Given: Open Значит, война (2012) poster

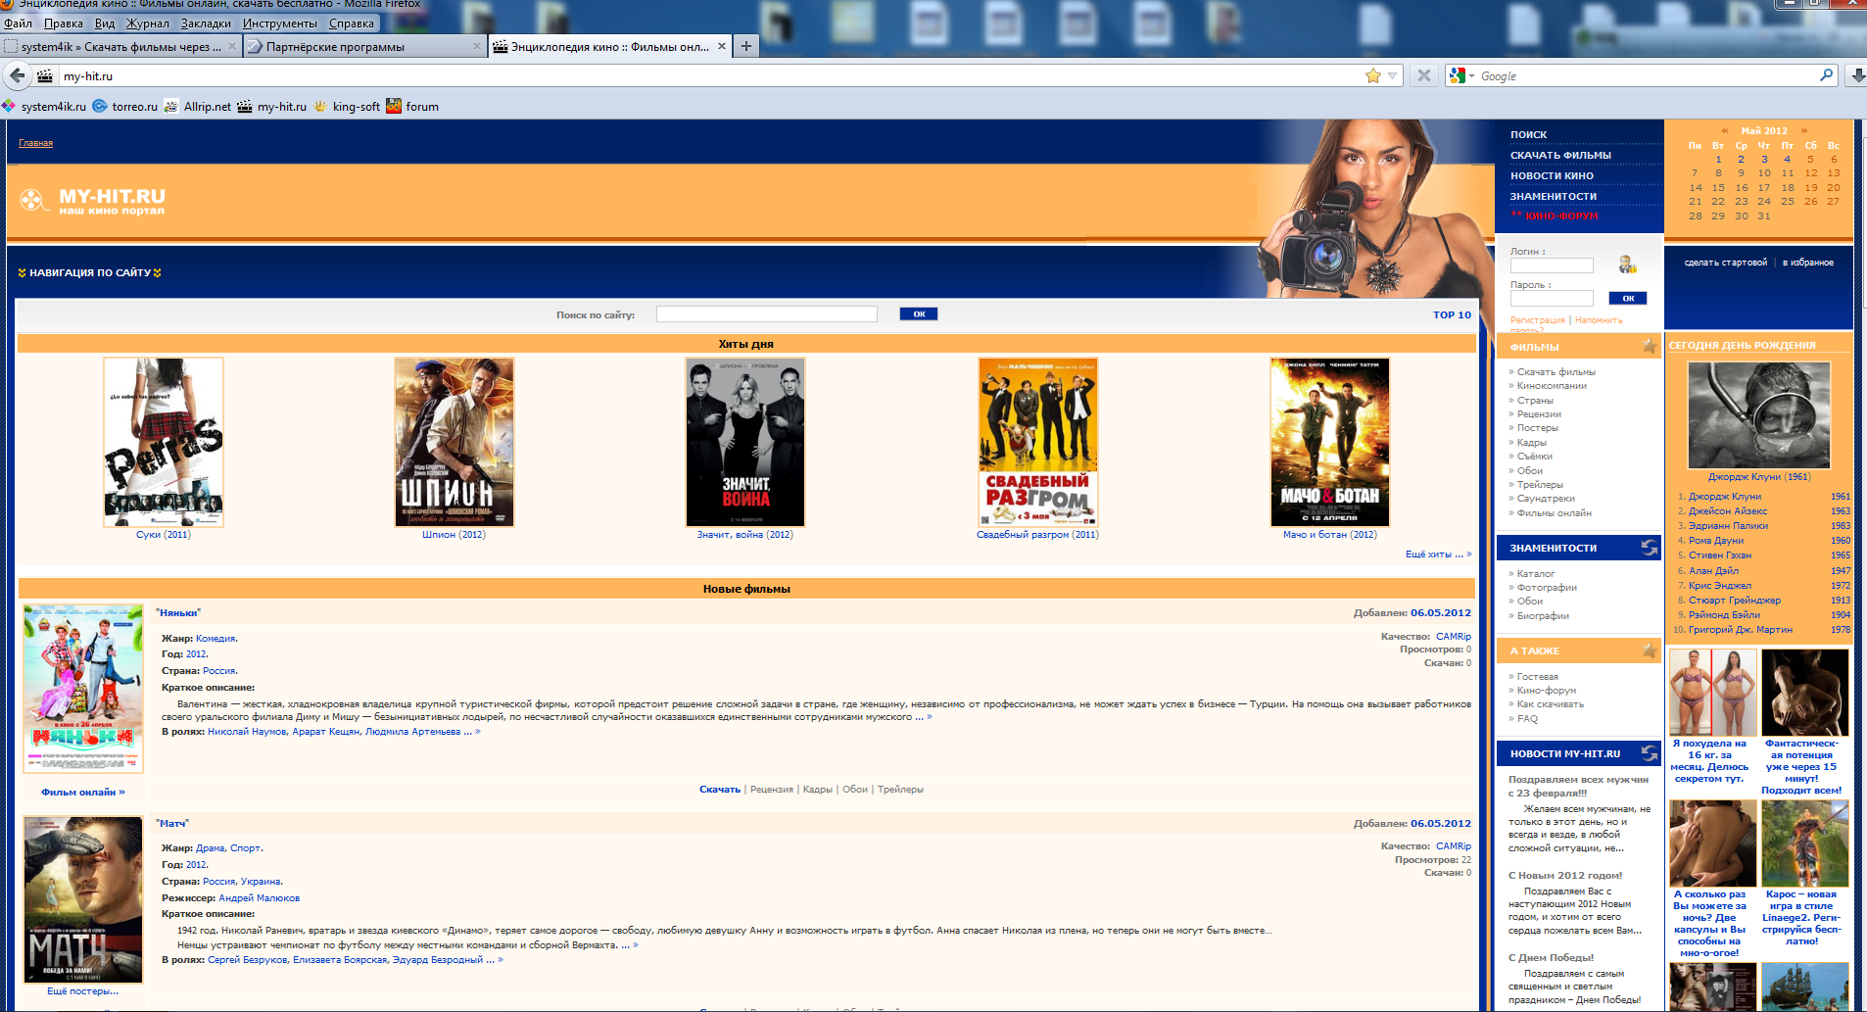Looking at the screenshot, I should point(745,443).
